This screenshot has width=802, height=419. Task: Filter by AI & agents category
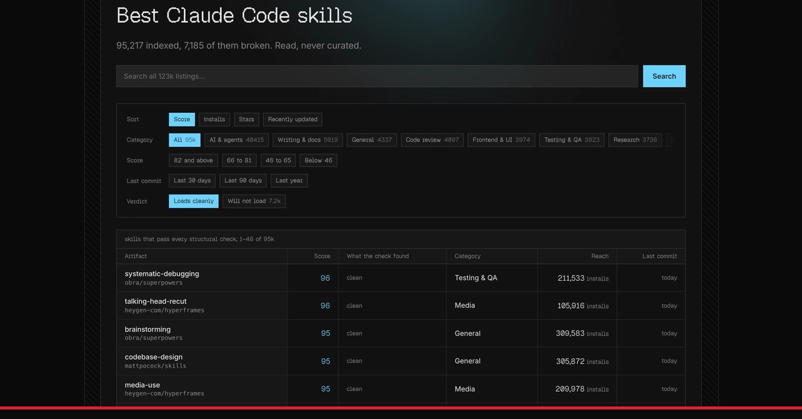pos(237,140)
